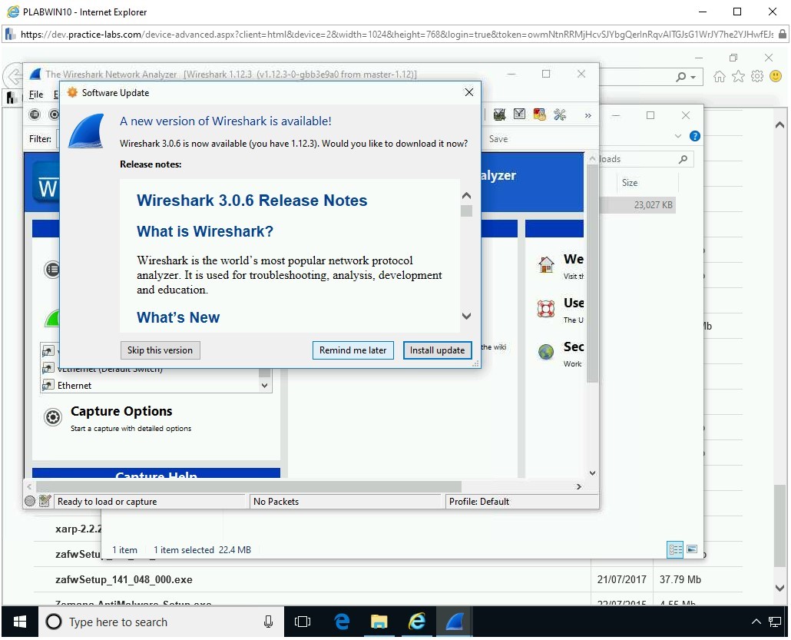Click Install update button
The image size is (791, 640).
pyautogui.click(x=437, y=350)
